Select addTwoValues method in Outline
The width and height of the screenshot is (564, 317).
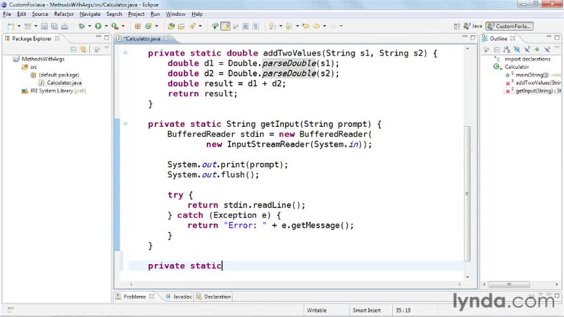tap(533, 83)
